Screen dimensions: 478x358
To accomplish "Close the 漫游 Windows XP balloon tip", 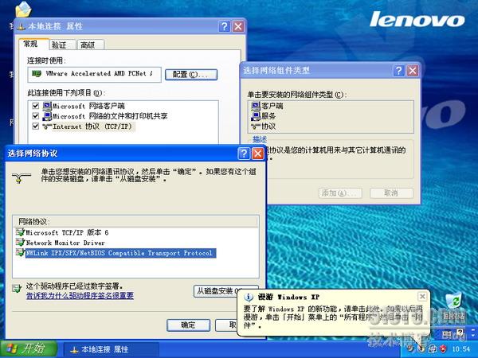I will [x=422, y=297].
